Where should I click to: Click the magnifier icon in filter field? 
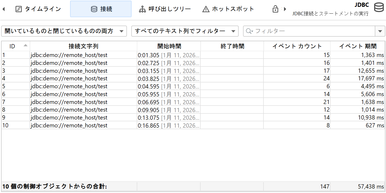[248, 31]
